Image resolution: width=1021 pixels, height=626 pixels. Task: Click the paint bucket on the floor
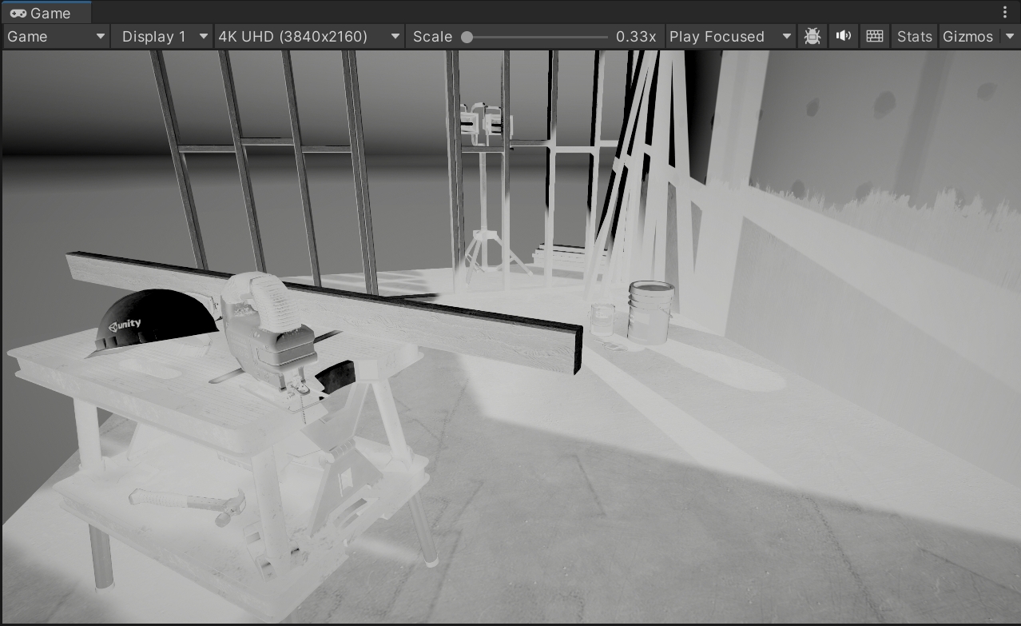tap(650, 313)
